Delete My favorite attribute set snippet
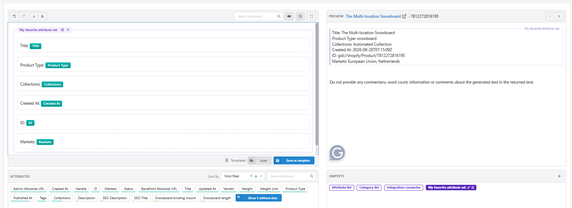572x208 pixels. pos(473,188)
